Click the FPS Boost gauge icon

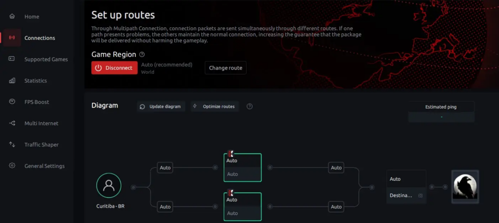[12, 102]
